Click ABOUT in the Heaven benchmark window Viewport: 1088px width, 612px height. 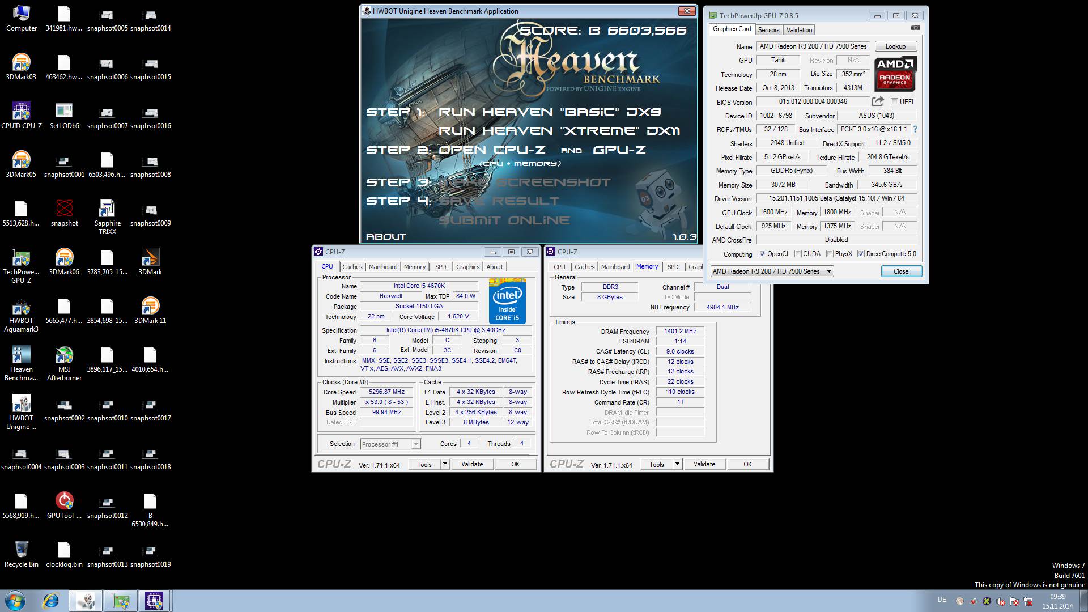[386, 237]
